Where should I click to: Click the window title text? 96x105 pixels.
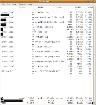[x=45, y=1]
